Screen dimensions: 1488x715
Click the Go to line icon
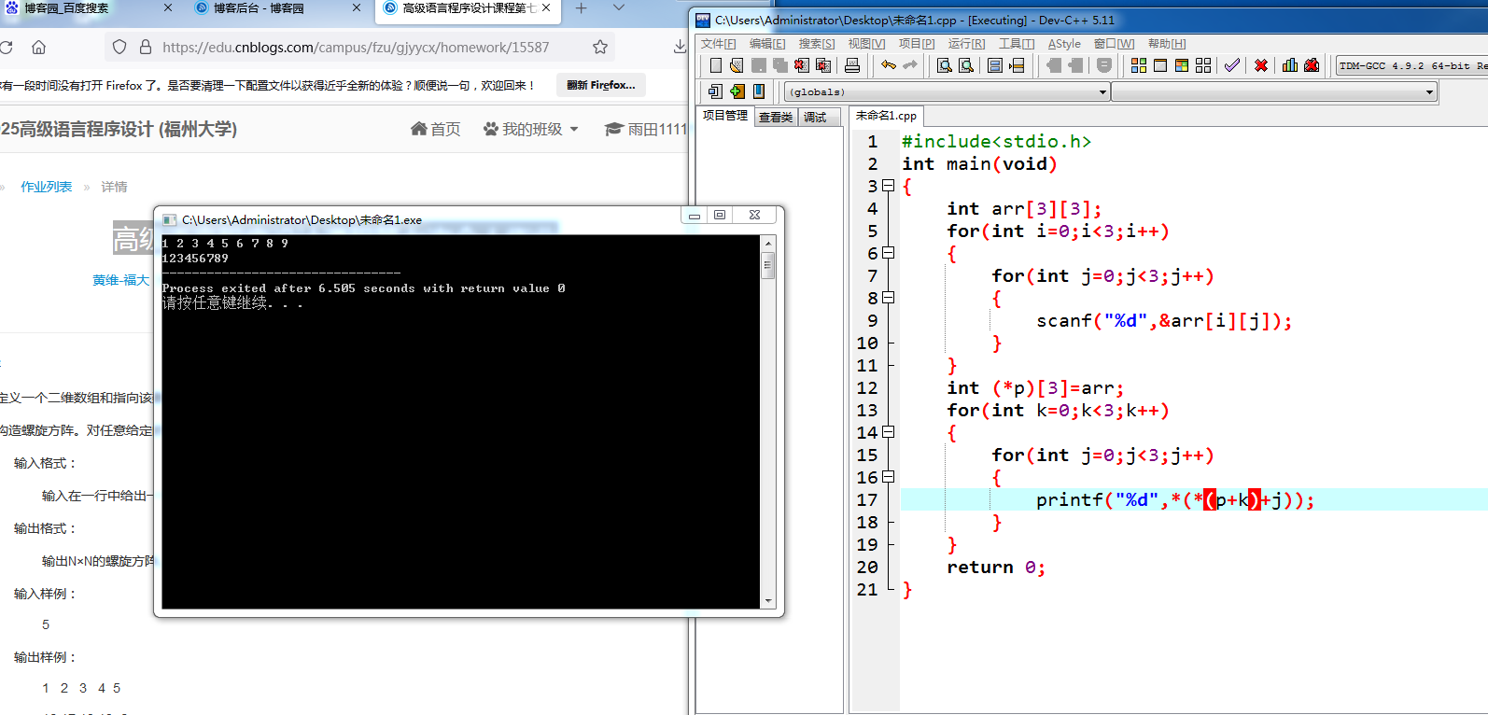[1018, 65]
